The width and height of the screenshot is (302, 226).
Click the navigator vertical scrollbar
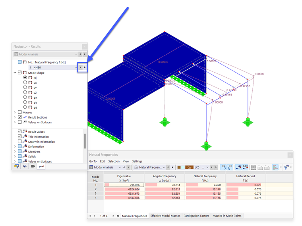pyautogui.click(x=85, y=141)
